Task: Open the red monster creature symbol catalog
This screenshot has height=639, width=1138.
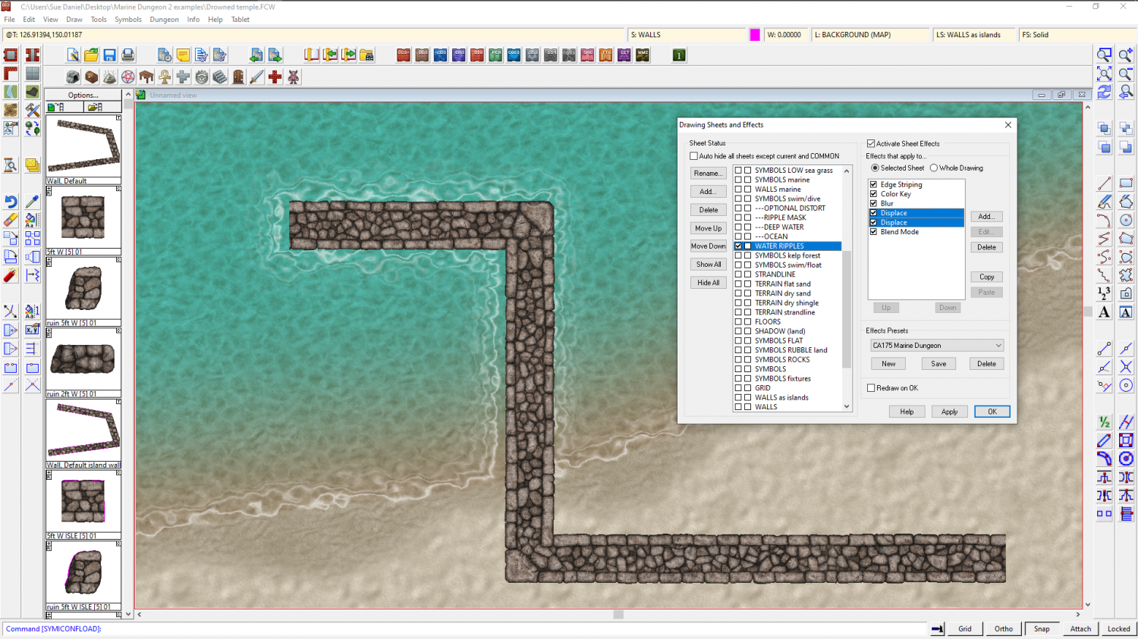Action: [294, 77]
